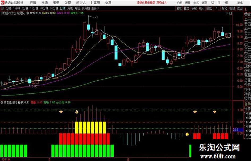Click the 5.06 low price label
The width and height of the screenshot is (251, 161).
35,86
